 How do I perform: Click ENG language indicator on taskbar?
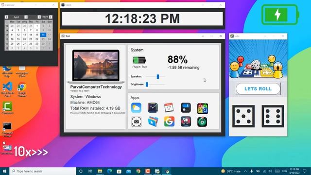tap(285, 171)
